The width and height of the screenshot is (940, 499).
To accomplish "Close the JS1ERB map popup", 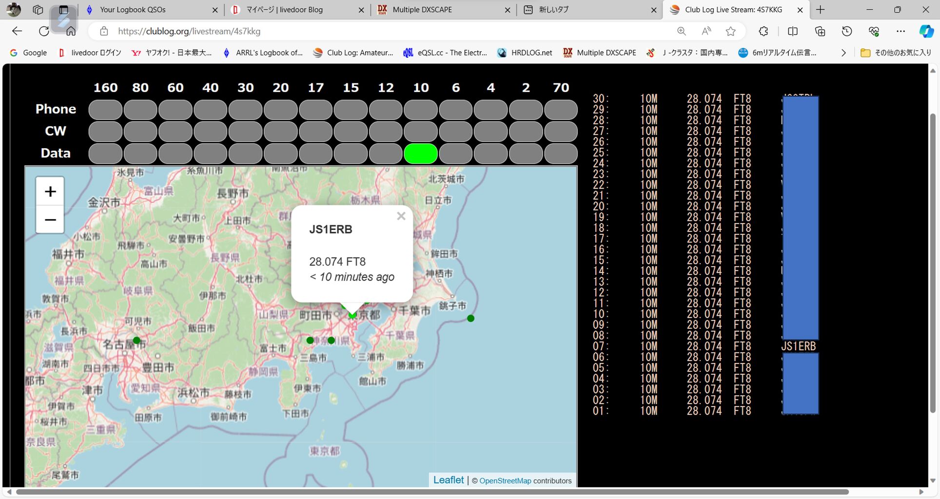I will pos(401,216).
